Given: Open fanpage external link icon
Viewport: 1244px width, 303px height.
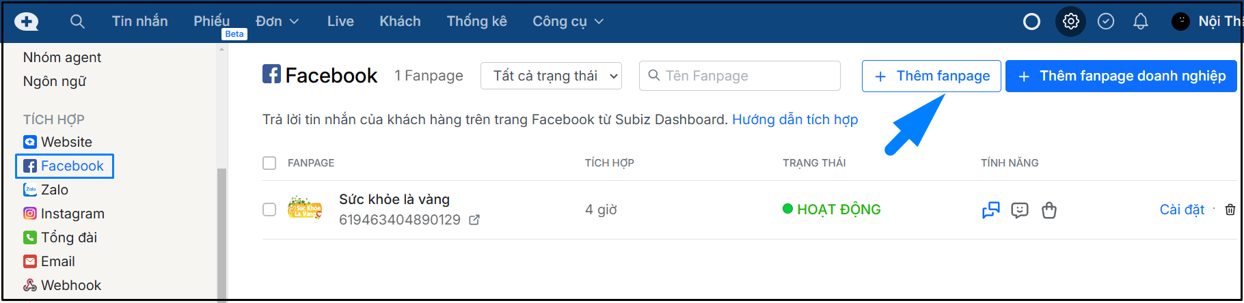Looking at the screenshot, I should [x=474, y=220].
